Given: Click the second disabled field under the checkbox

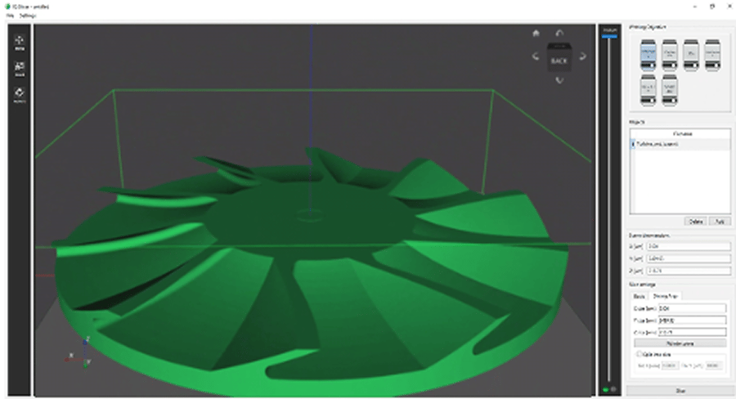Looking at the screenshot, I should point(714,365).
